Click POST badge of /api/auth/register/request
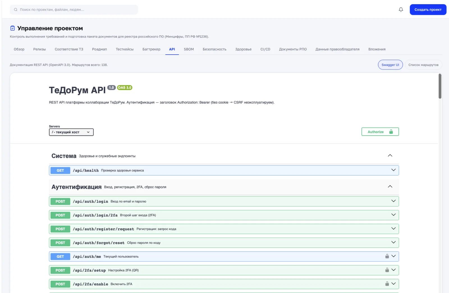 [x=60, y=229]
